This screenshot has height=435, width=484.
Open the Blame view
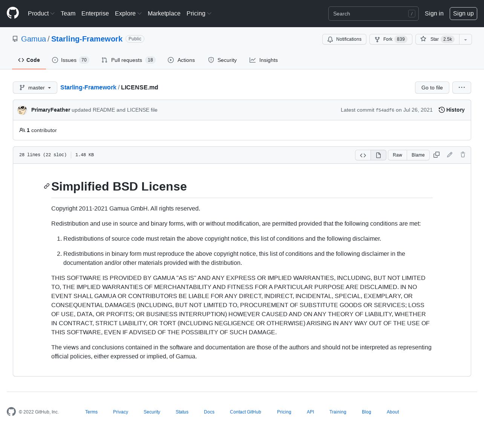coord(418,155)
